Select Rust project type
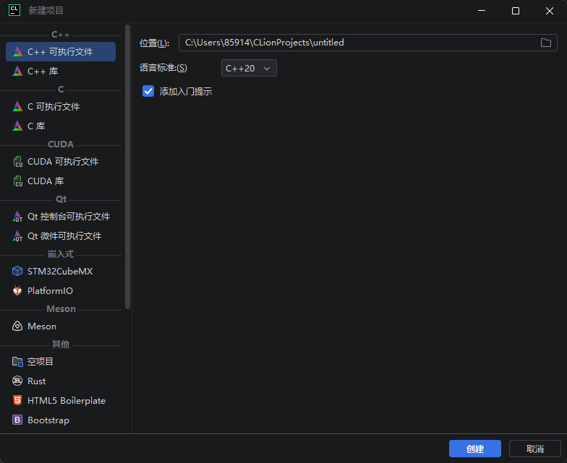 point(61,381)
